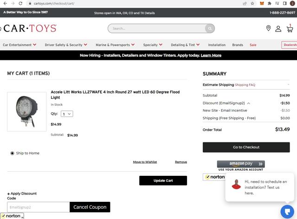Open the extensions puzzle icon

click(x=269, y=3)
